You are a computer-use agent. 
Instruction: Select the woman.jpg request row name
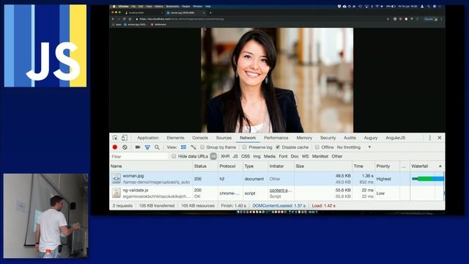tap(133, 176)
